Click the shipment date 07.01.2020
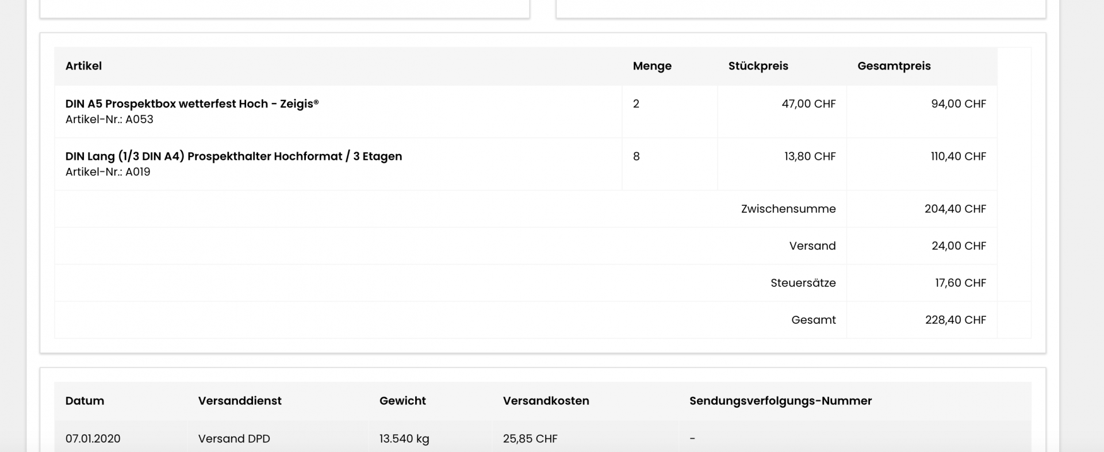The image size is (1104, 452). [x=93, y=439]
